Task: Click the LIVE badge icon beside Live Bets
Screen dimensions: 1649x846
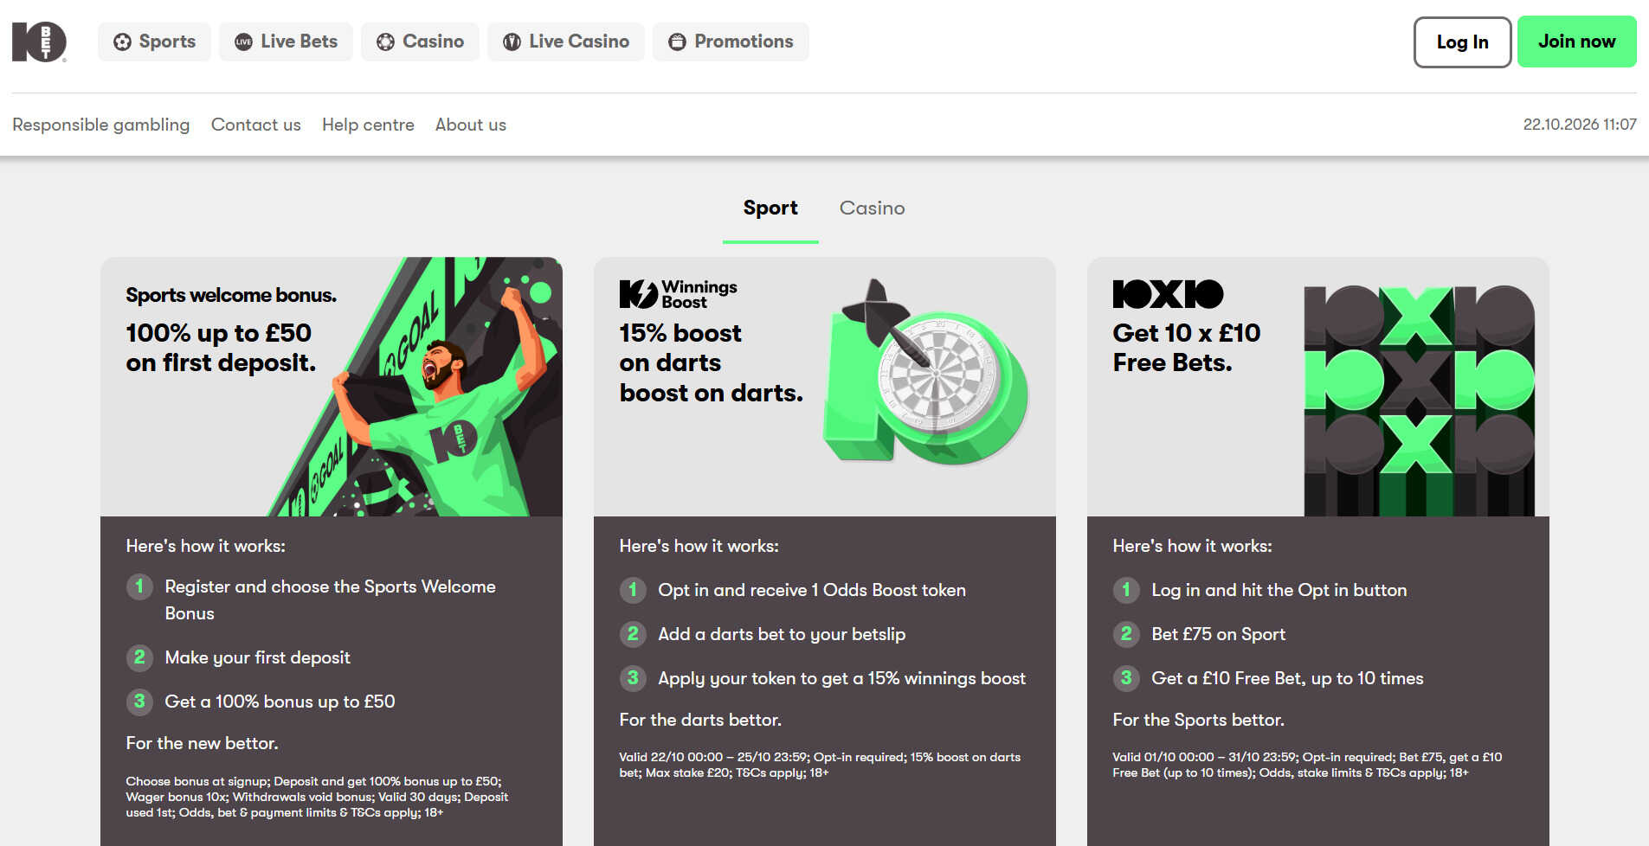Action: coord(244,42)
